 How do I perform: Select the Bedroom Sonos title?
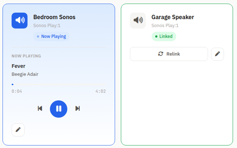tap(54, 17)
